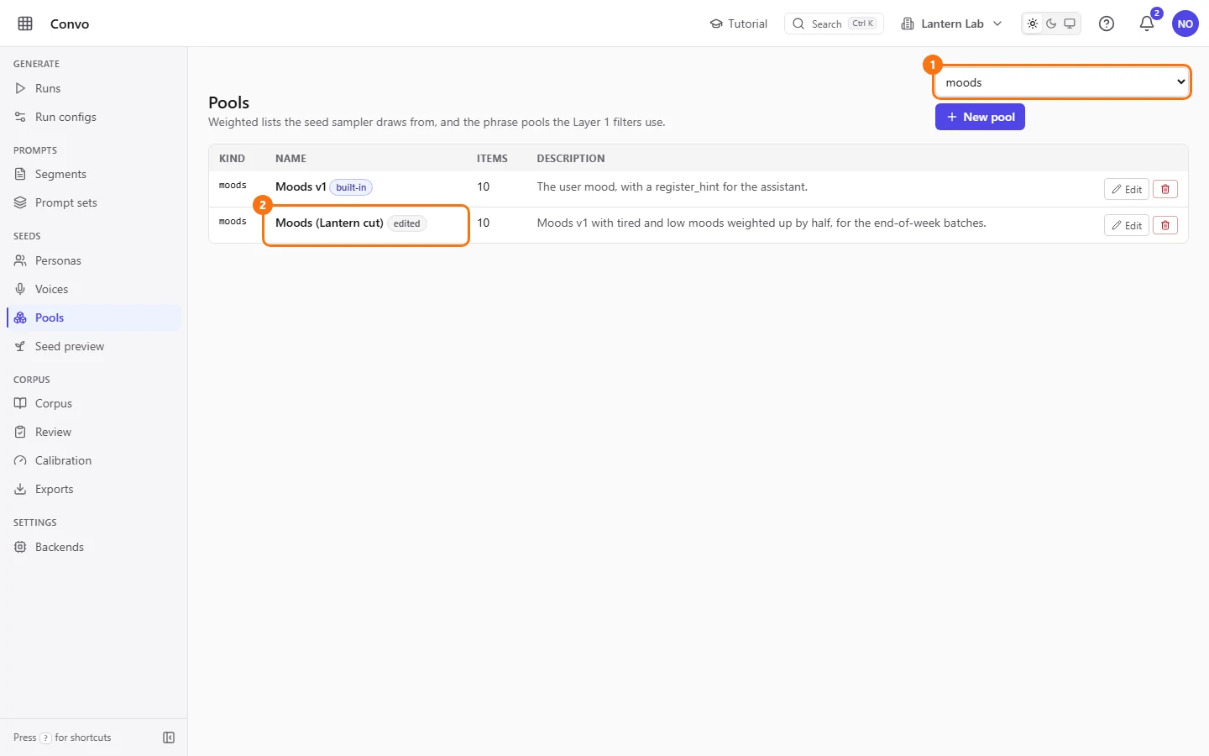Switch to dark theme
1209x756 pixels.
(1051, 24)
